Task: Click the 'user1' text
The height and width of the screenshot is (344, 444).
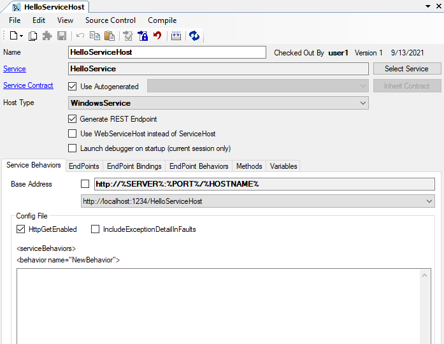Action: coord(338,53)
